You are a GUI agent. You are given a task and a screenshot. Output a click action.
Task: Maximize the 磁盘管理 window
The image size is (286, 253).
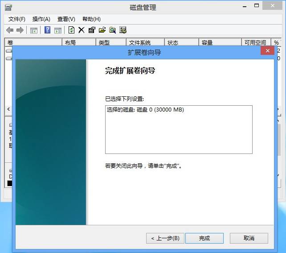point(257,6)
